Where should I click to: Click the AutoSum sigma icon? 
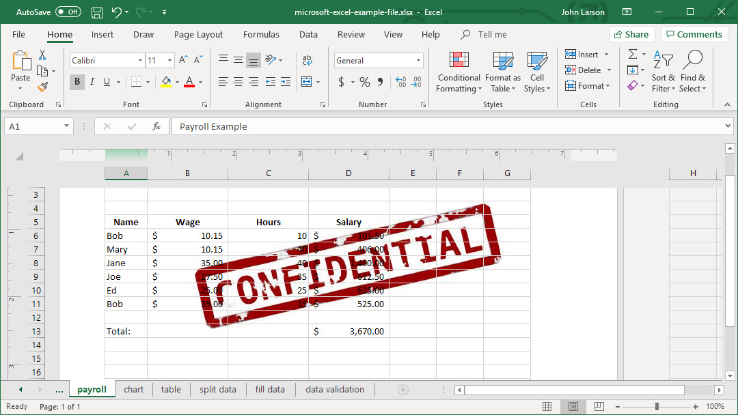click(x=633, y=55)
